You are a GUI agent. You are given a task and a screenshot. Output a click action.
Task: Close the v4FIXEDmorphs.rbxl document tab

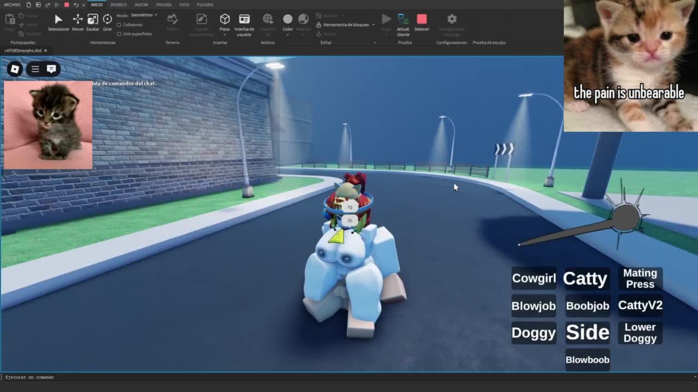(x=46, y=51)
